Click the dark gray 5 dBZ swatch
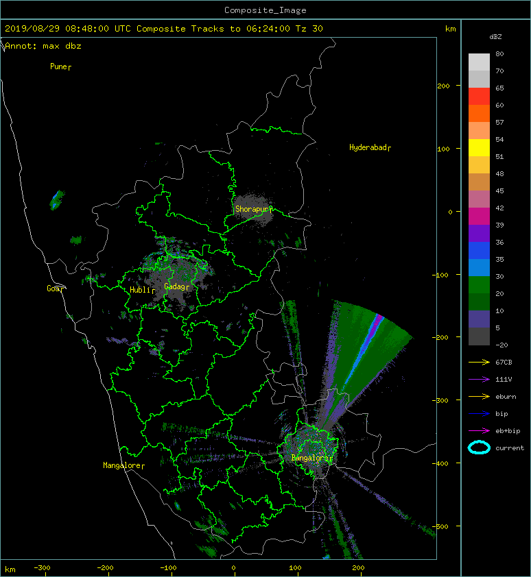531x577 pixels. pos(479,336)
